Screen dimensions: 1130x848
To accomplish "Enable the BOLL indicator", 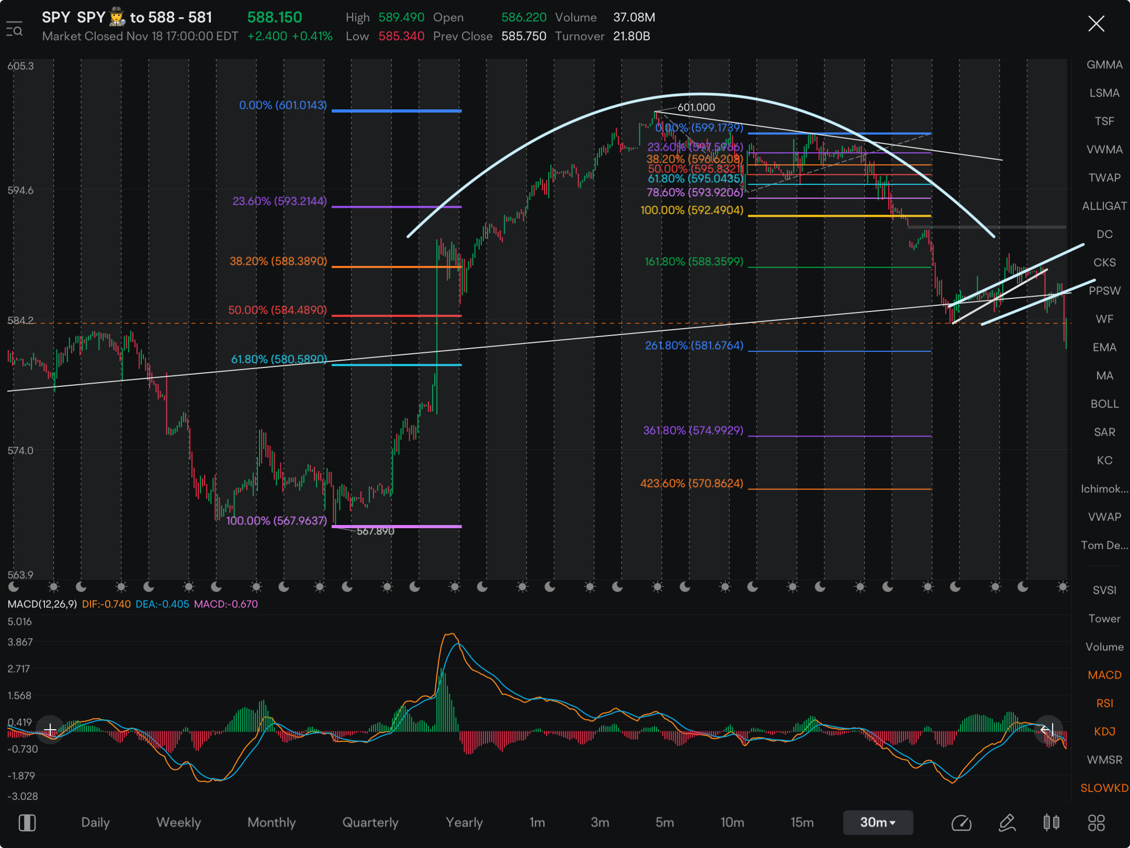I will [x=1104, y=404].
